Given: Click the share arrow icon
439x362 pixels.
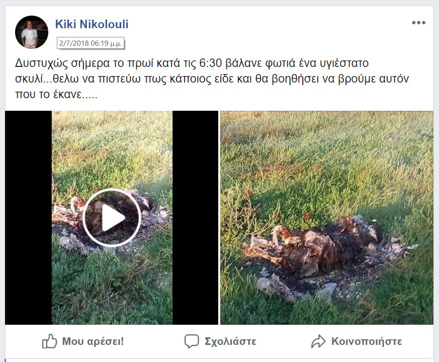Looking at the screenshot, I should point(318,341).
